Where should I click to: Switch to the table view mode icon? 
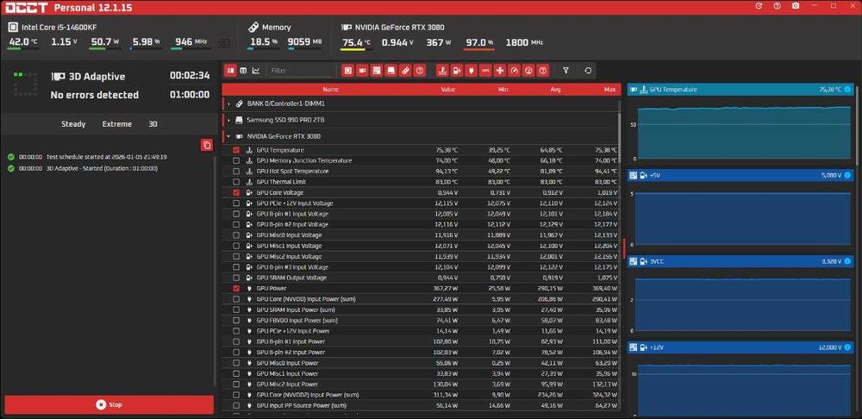click(243, 71)
